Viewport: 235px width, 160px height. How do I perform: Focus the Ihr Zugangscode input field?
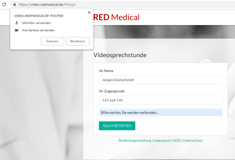(160, 100)
